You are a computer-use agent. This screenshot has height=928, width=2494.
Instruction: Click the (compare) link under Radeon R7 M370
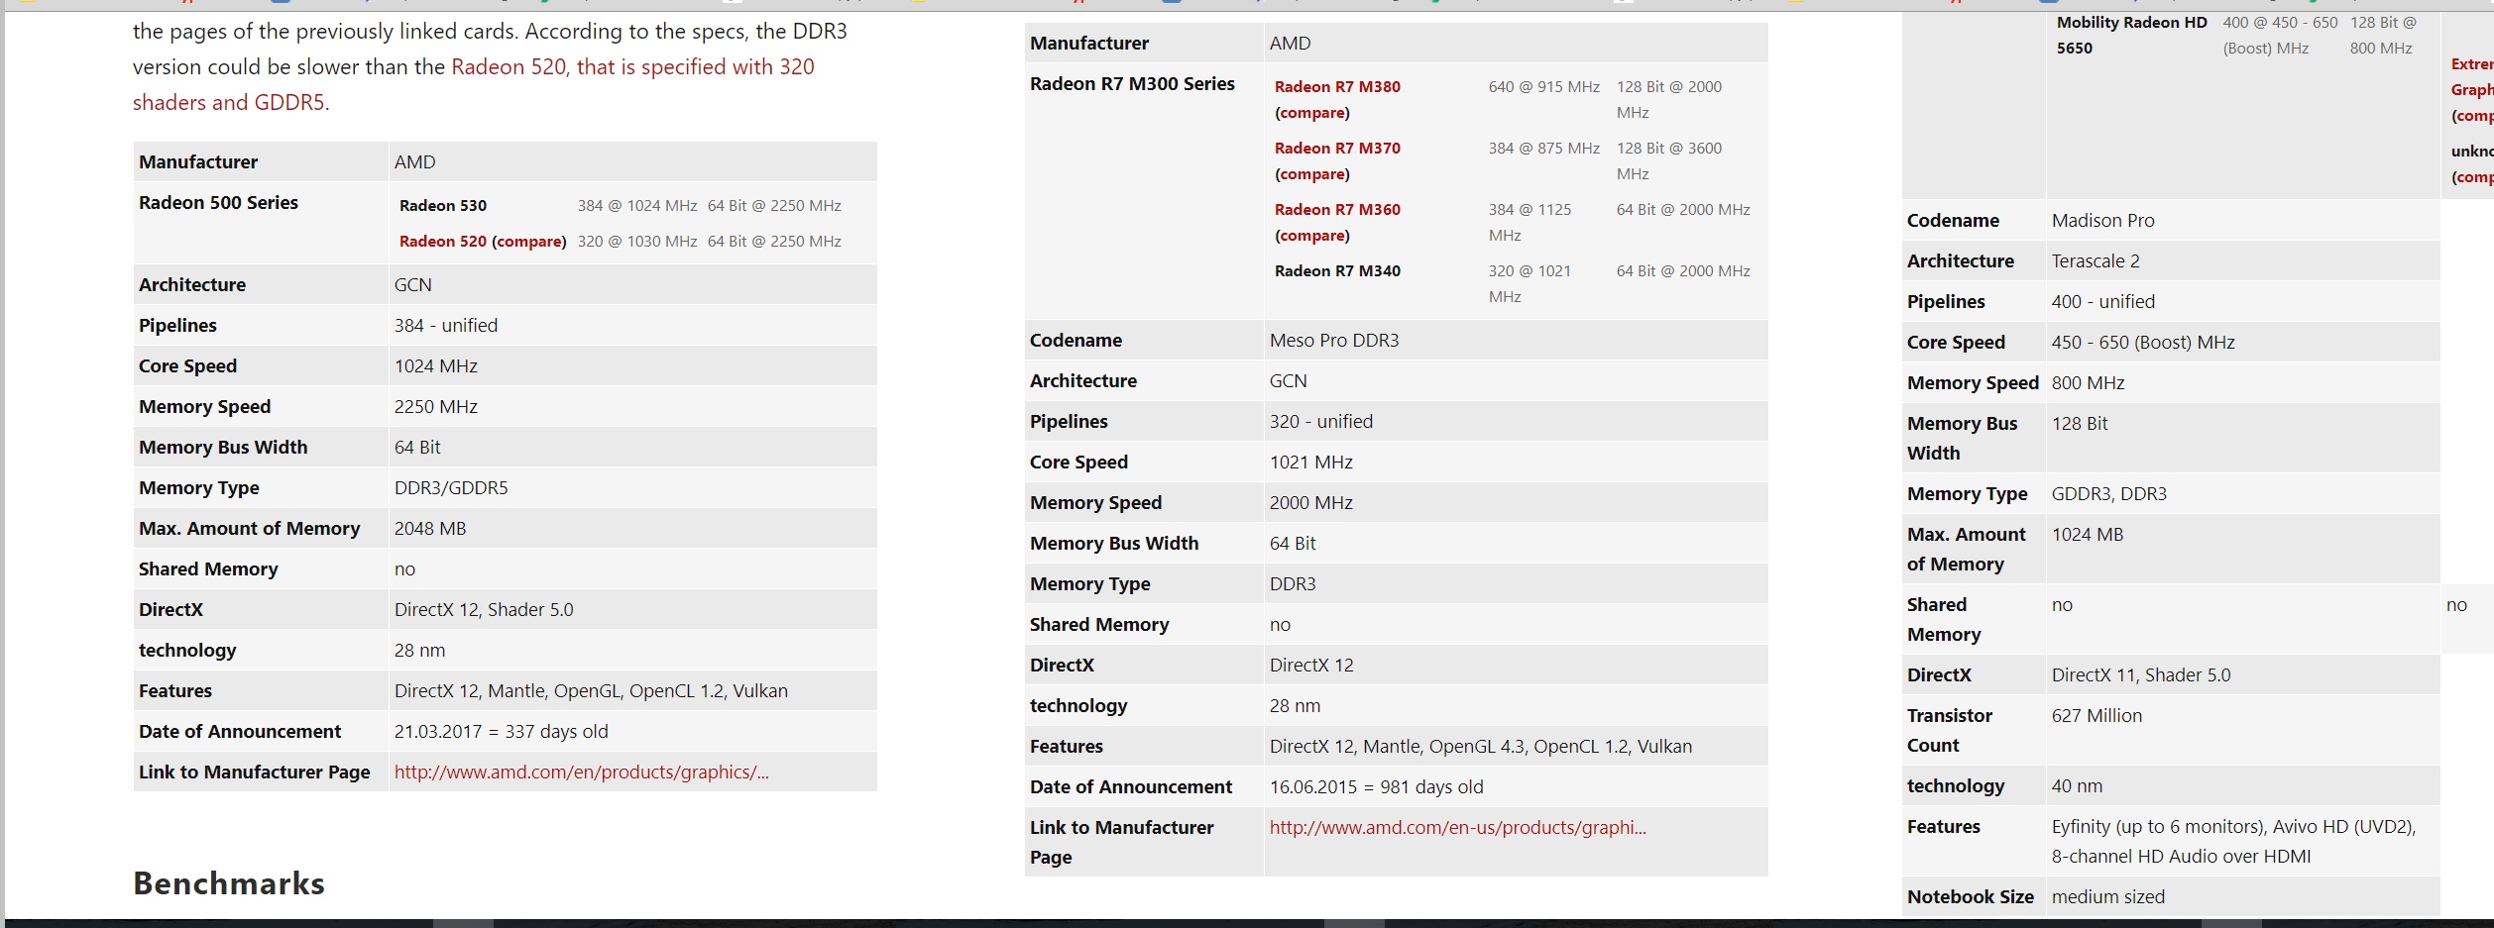click(x=1312, y=174)
